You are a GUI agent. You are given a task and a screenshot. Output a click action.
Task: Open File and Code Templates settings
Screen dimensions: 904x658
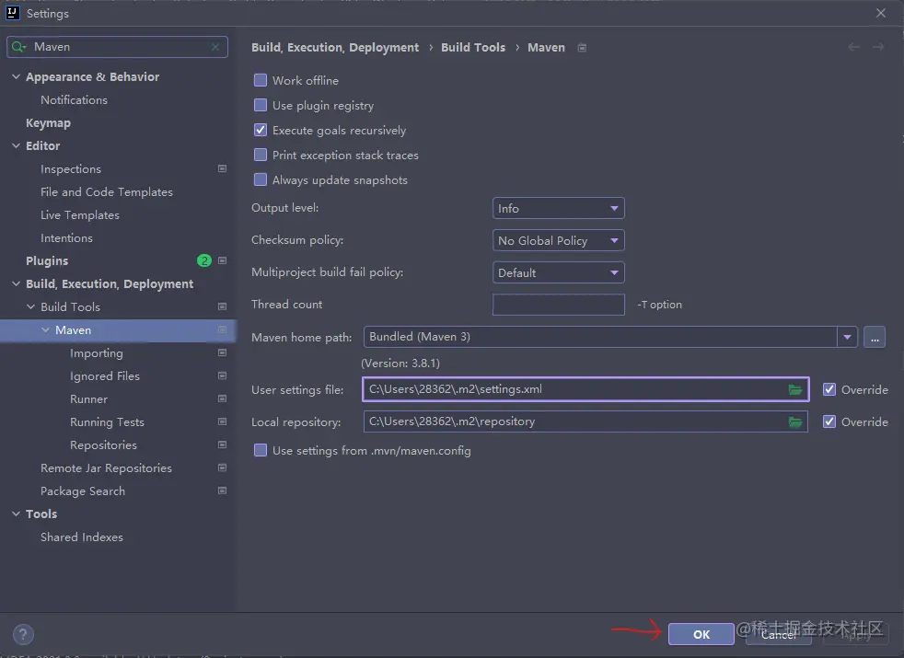107,191
